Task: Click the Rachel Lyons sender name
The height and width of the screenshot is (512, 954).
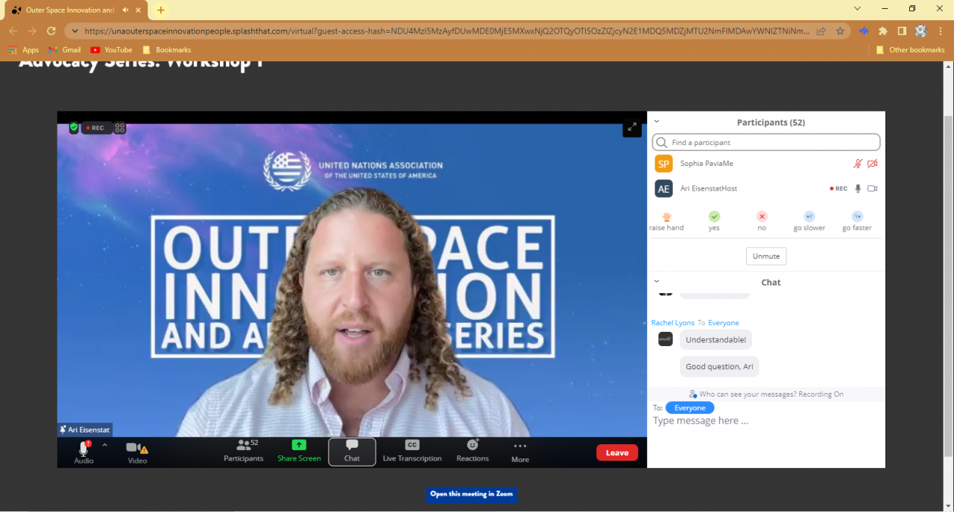Action: 673,323
